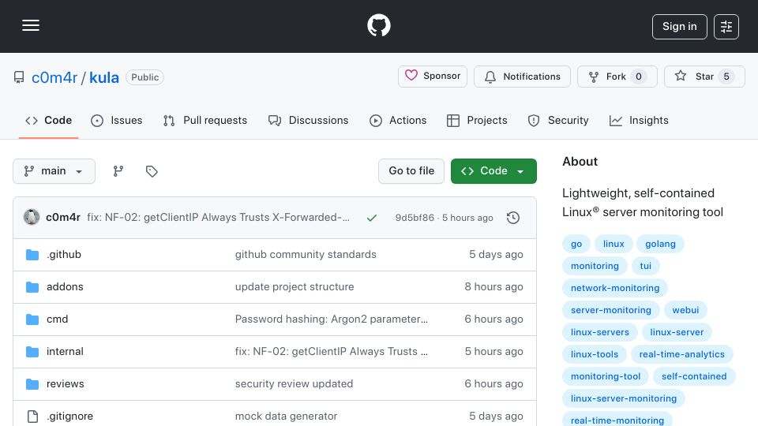
Task: Click the 'tui' topic tag
Action: [x=645, y=266]
